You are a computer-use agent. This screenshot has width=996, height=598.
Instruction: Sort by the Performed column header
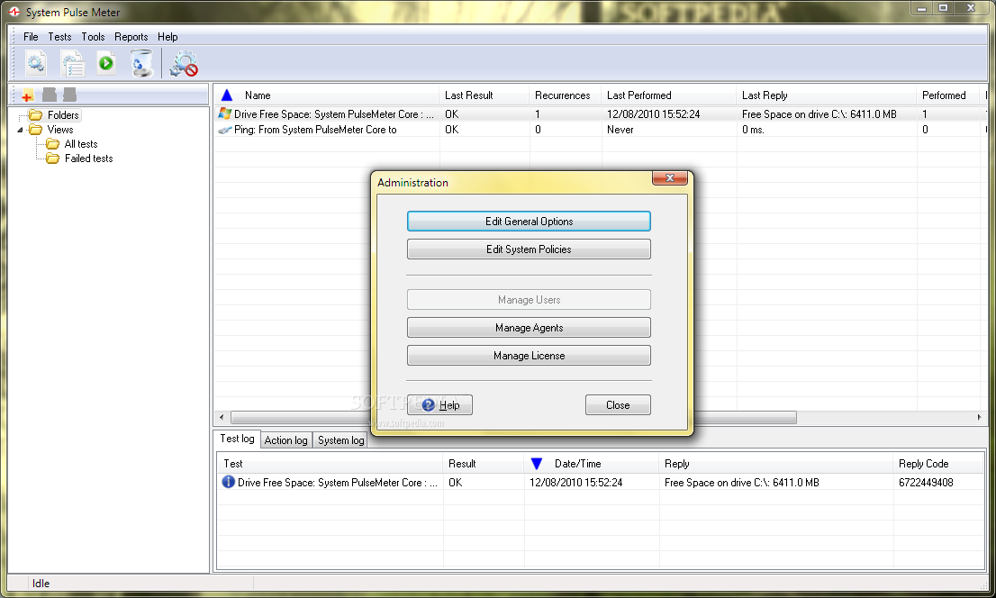click(x=949, y=95)
